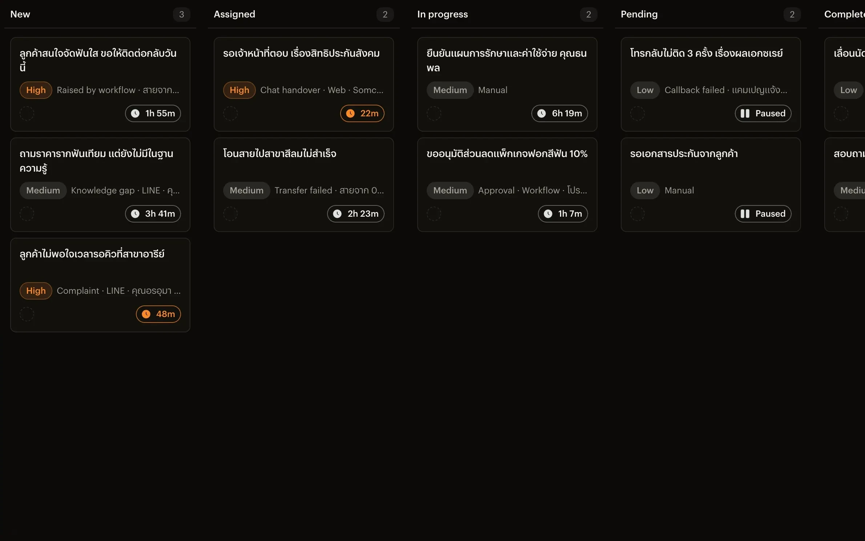Click the assignee circle on the Callback failed card
Viewport: 865px width, 541px height.
[637, 113]
